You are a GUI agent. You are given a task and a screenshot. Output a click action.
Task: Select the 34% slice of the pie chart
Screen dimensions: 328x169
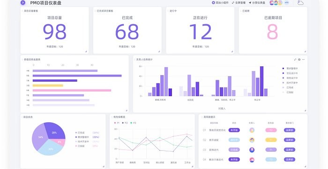click(x=39, y=136)
